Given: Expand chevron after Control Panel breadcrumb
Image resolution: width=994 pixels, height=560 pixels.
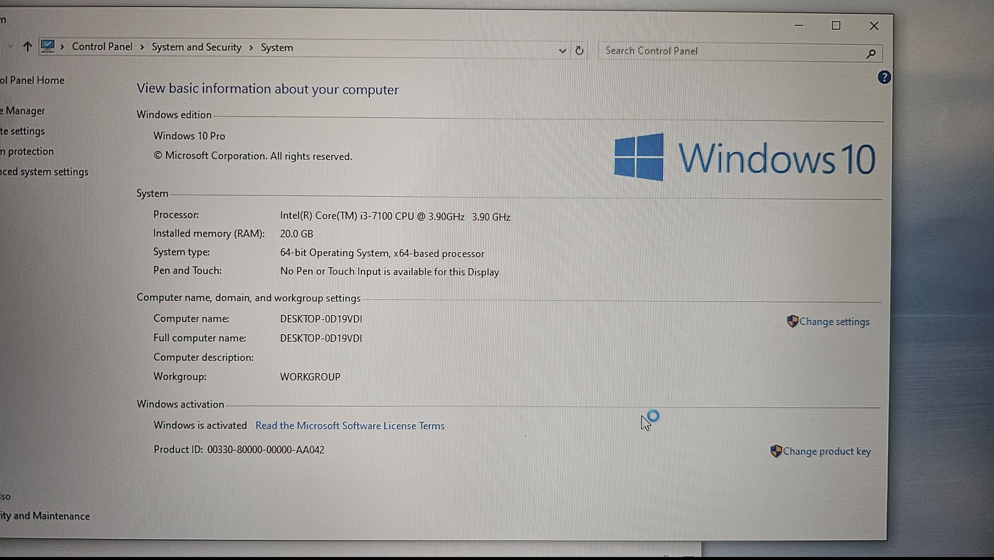Looking at the screenshot, I should coord(142,47).
